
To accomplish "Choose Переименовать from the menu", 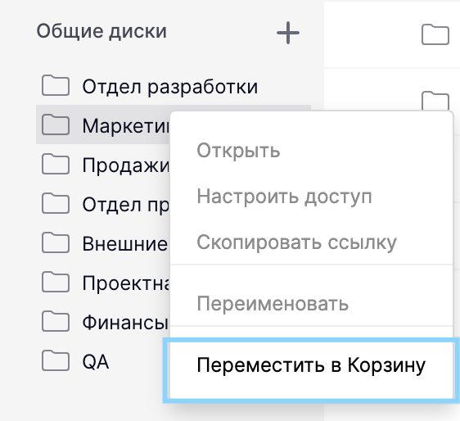I will pos(273,304).
